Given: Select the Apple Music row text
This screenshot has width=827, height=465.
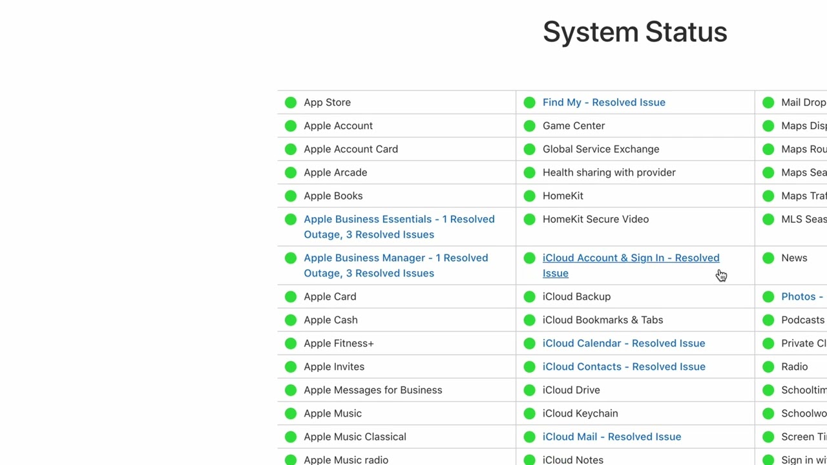Looking at the screenshot, I should [333, 413].
